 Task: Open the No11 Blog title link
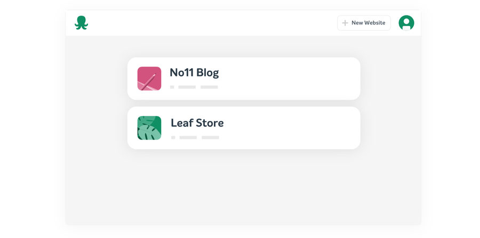coord(194,73)
